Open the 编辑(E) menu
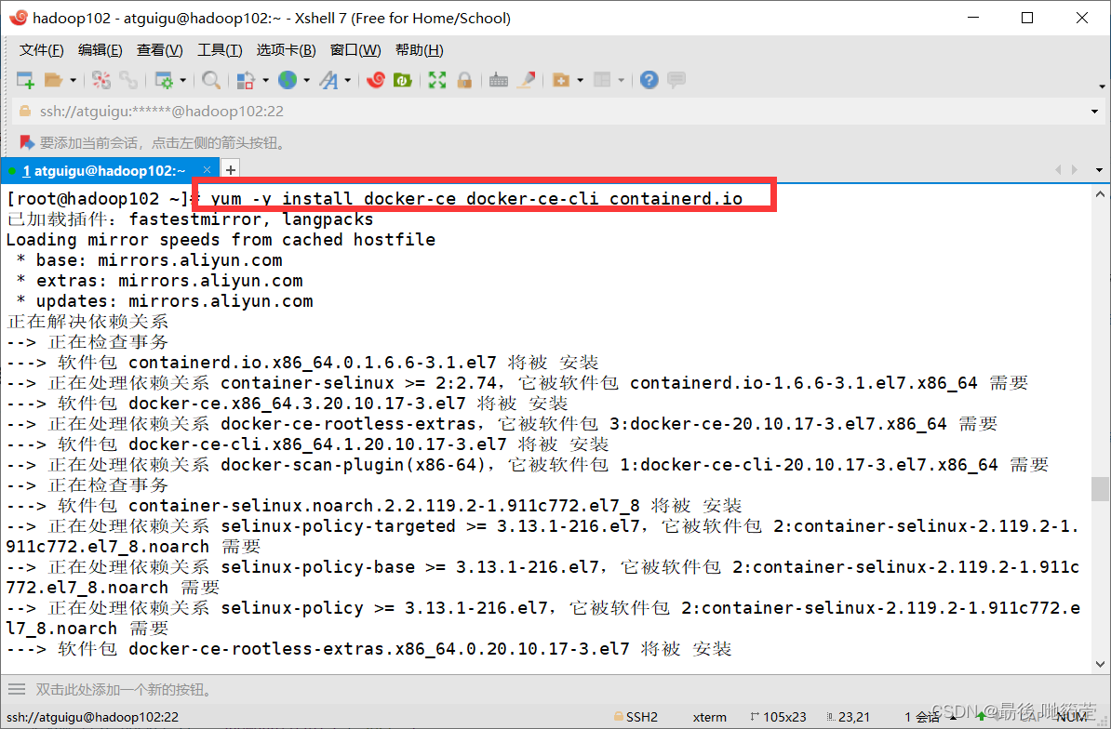Screen dimensions: 1111x729 (100, 50)
